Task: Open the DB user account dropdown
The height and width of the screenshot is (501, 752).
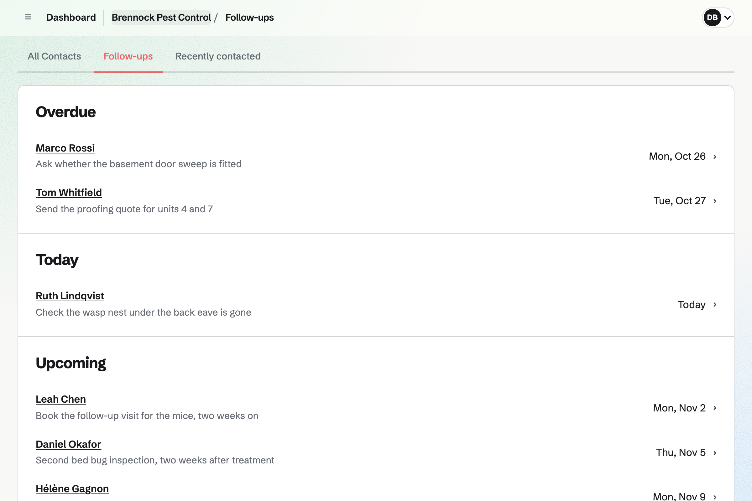Action: [x=718, y=18]
